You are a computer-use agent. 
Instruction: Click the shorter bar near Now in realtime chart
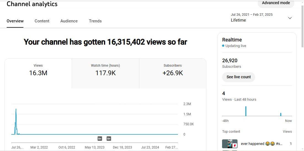pos(281,114)
